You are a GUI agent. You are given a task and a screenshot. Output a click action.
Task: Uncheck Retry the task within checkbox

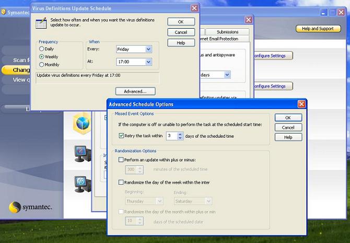[121, 136]
